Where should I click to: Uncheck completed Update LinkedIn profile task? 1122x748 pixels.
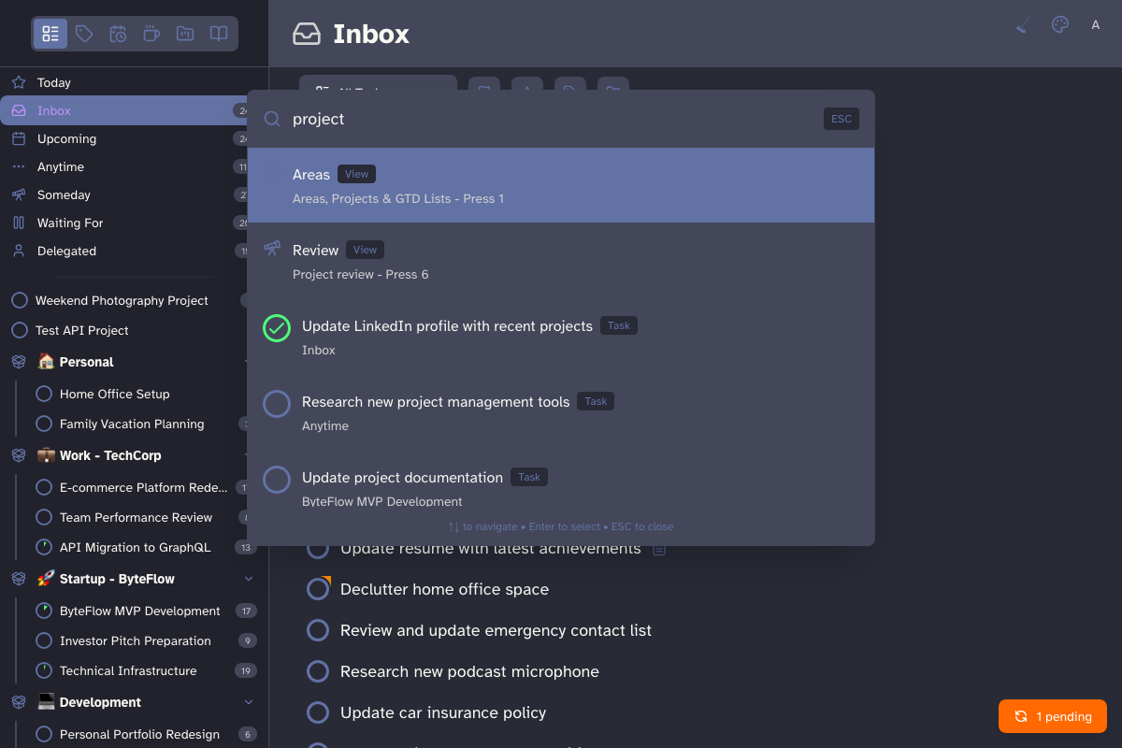276,328
